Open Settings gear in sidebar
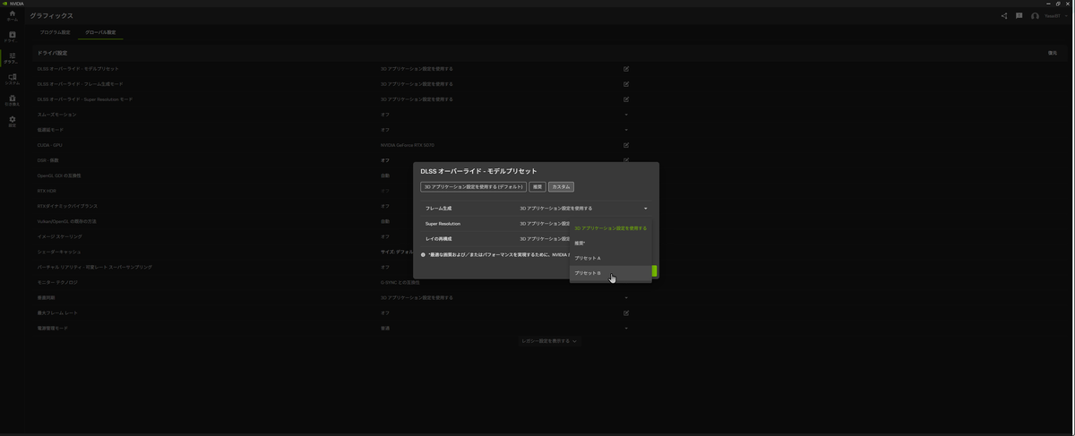Viewport: 1075px width, 436px height. (12, 121)
